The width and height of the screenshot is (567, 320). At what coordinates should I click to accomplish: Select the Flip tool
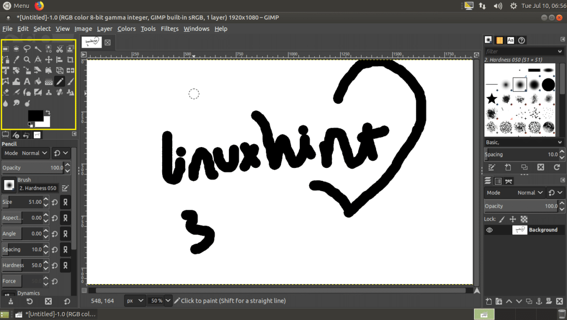coord(71,71)
